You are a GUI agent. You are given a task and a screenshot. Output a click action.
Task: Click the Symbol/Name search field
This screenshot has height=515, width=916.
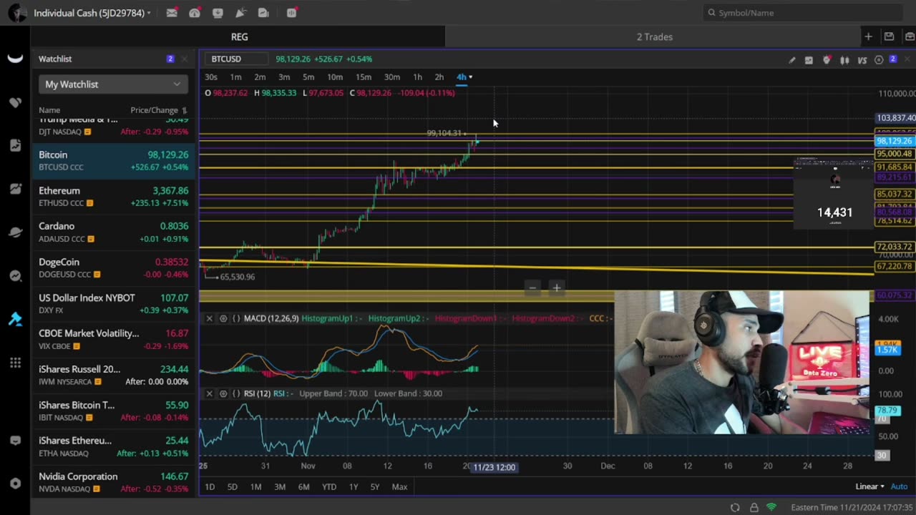(803, 13)
